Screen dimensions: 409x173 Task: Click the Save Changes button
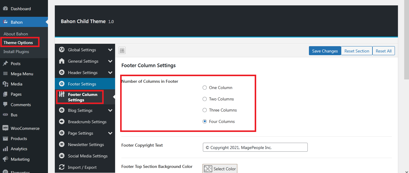[325, 51]
